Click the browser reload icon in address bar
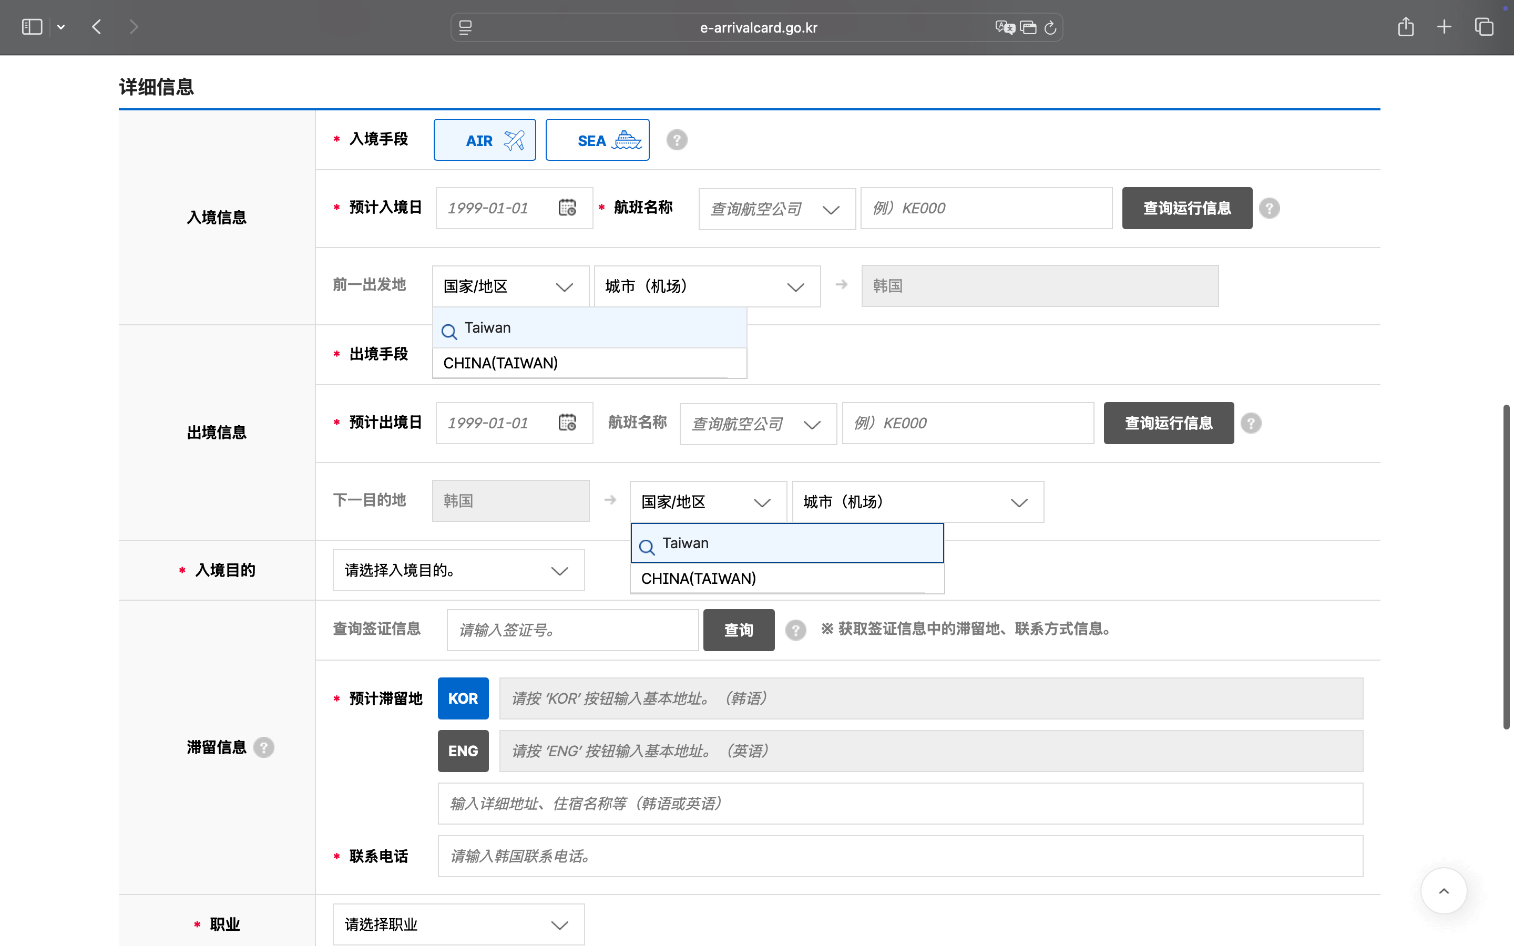The image size is (1514, 946). click(1049, 27)
